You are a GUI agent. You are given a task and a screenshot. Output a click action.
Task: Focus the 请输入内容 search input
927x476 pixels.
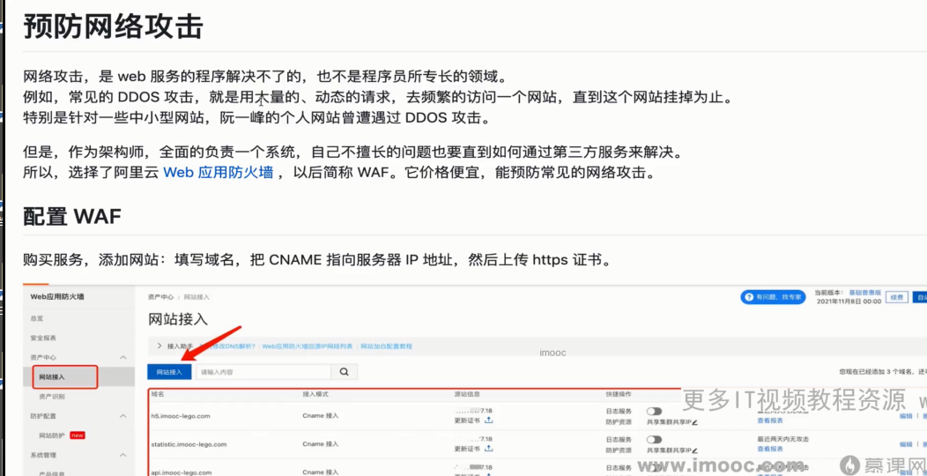pos(263,372)
